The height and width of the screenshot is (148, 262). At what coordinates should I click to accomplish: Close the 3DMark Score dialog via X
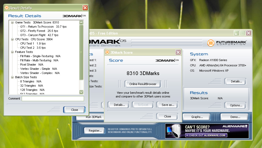pyautogui.click(x=178, y=52)
